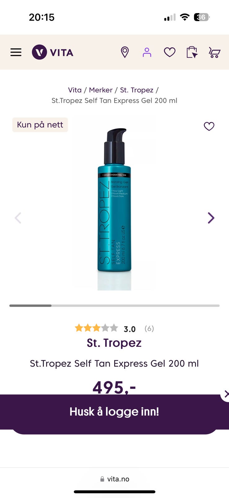Screen dimensions: 229x498
Task: Open the favorites heart in header
Action: pyautogui.click(x=169, y=52)
